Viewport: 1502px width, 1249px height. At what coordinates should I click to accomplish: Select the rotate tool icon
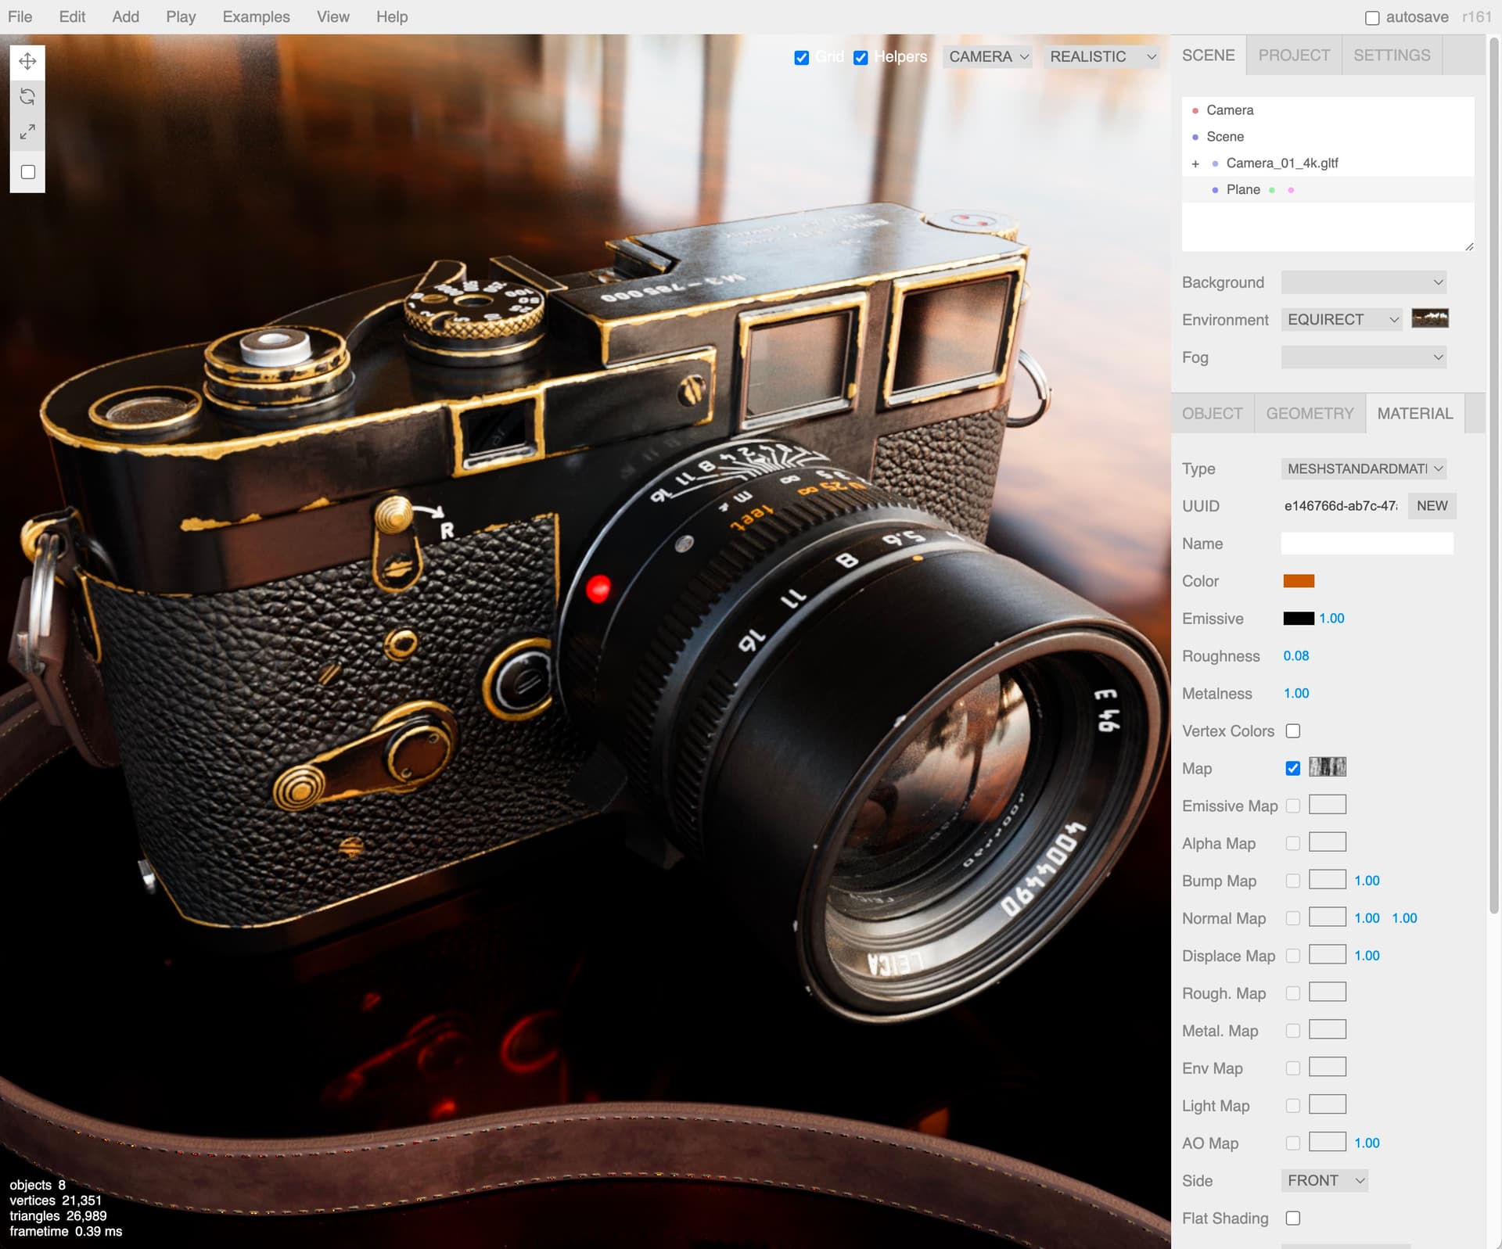click(27, 96)
